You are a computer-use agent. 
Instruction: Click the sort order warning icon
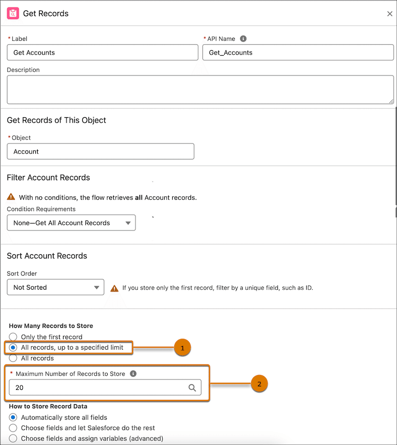pos(114,288)
